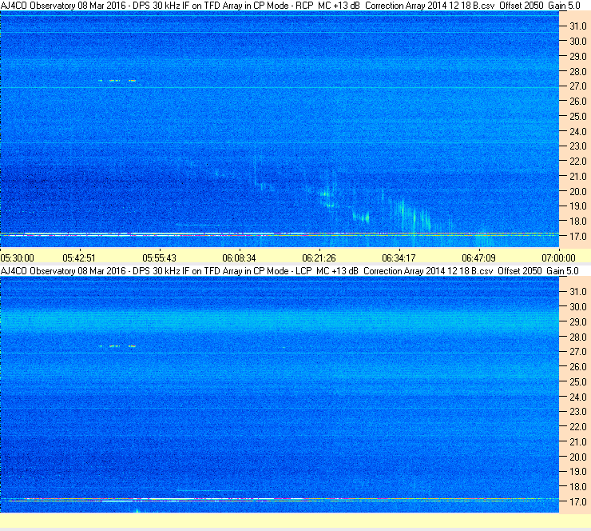Pick the 30.0 frequency label in LCP panel
Screen dimensions: 591x531
[577, 307]
